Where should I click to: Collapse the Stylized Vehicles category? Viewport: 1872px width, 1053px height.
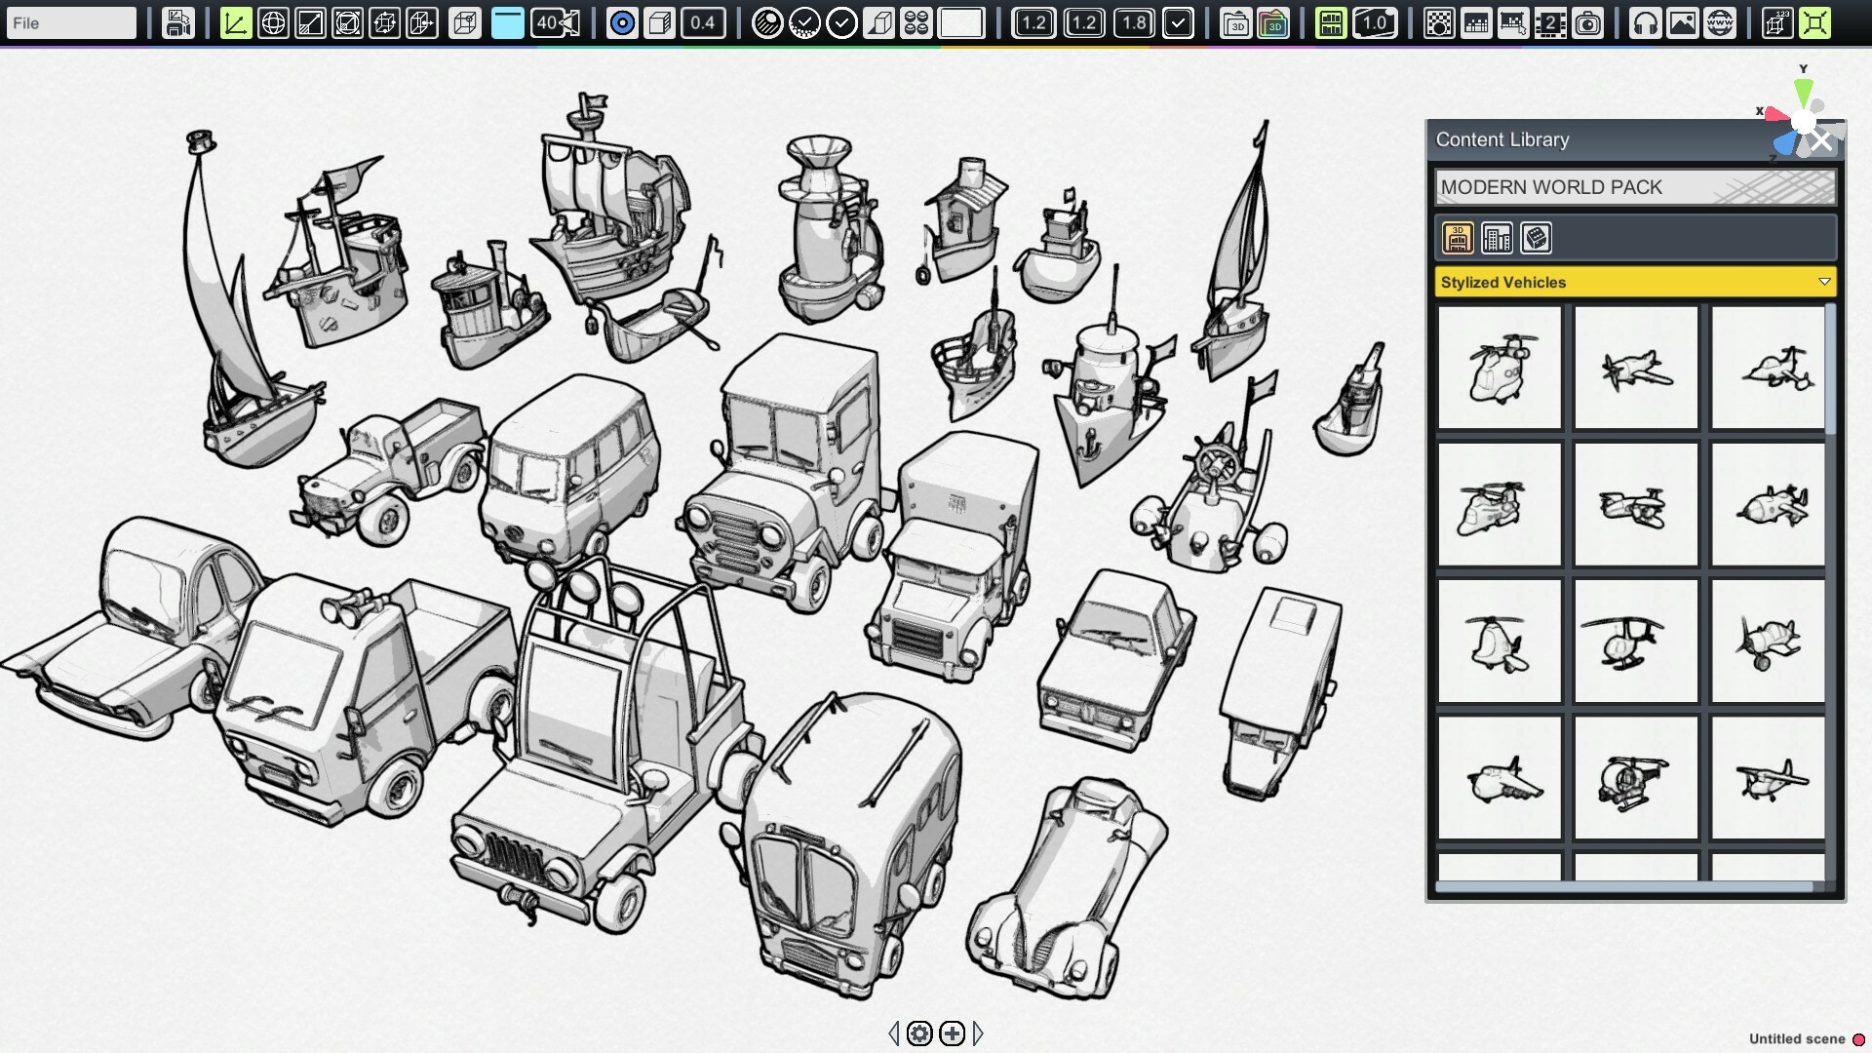(x=1822, y=282)
